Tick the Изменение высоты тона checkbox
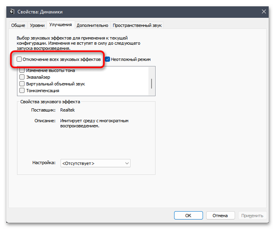Image resolution: width=275 pixels, height=229 pixels. (22, 70)
